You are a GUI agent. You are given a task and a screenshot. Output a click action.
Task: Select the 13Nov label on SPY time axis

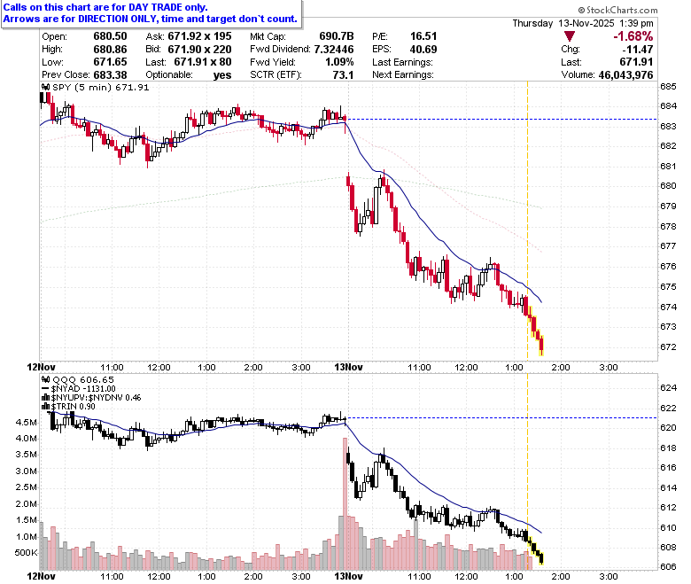click(x=348, y=367)
